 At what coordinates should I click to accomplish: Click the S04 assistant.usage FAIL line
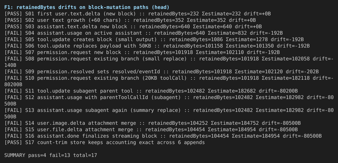(x=144, y=33)
